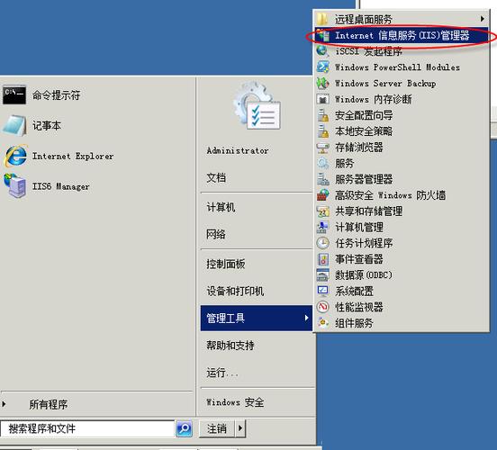497x450 pixels.
Task: Open 帮助和支持 from the Start menu
Action: pos(230,345)
